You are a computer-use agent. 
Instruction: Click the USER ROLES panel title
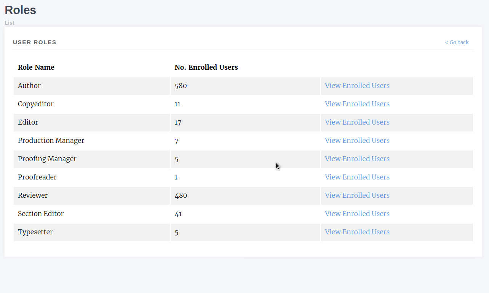click(x=35, y=42)
